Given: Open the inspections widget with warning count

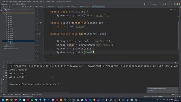Looking at the screenshot, I should point(172,9).
